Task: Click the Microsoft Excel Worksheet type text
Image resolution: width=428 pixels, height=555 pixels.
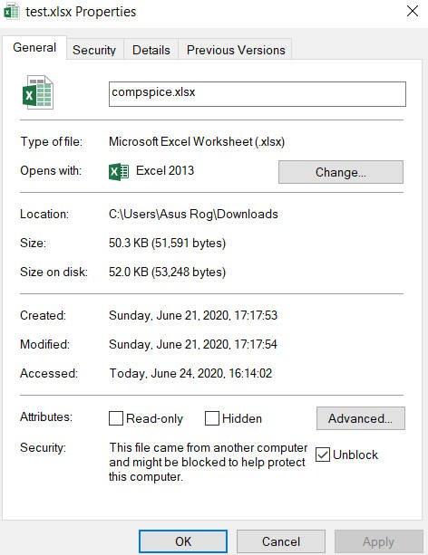Action: (x=197, y=141)
